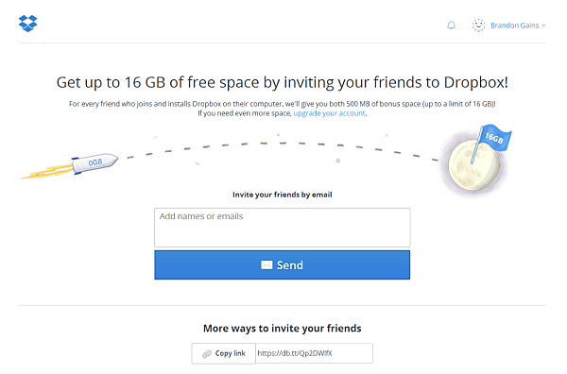Click the 16GB flag on the moon
The image size is (567, 374).
coord(493,138)
